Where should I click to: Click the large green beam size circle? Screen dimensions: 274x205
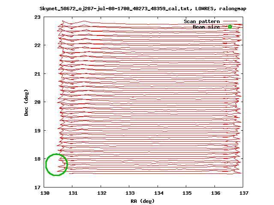(x=57, y=164)
